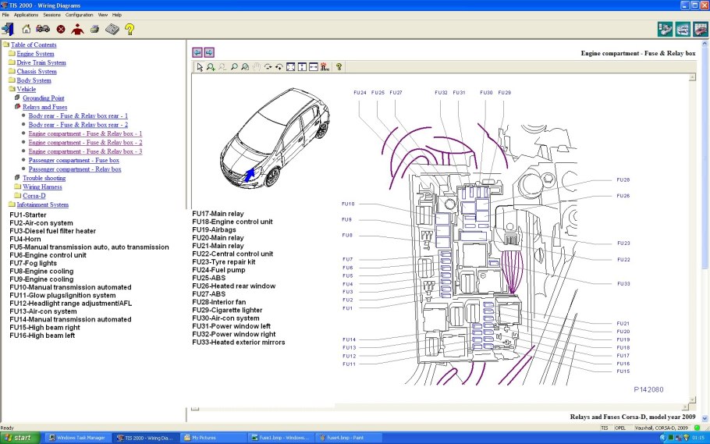710x444 pixels.
Task: Go forward with the right arrow button
Action: pos(209,52)
